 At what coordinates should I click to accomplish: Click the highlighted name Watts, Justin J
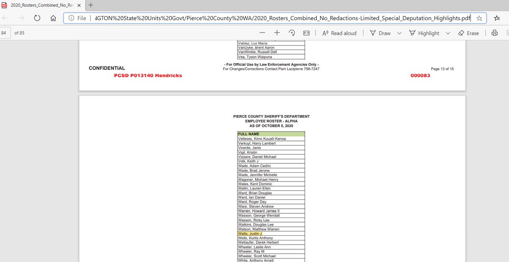250,234
